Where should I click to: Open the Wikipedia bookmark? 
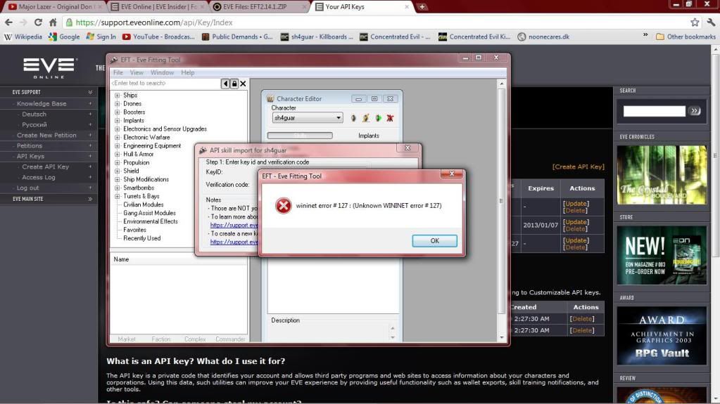23,37
